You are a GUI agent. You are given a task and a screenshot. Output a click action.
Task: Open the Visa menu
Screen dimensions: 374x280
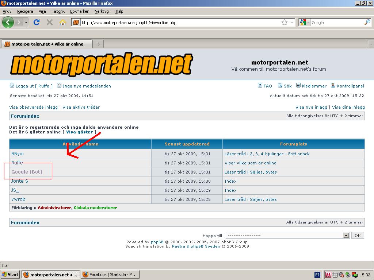coord(42,11)
